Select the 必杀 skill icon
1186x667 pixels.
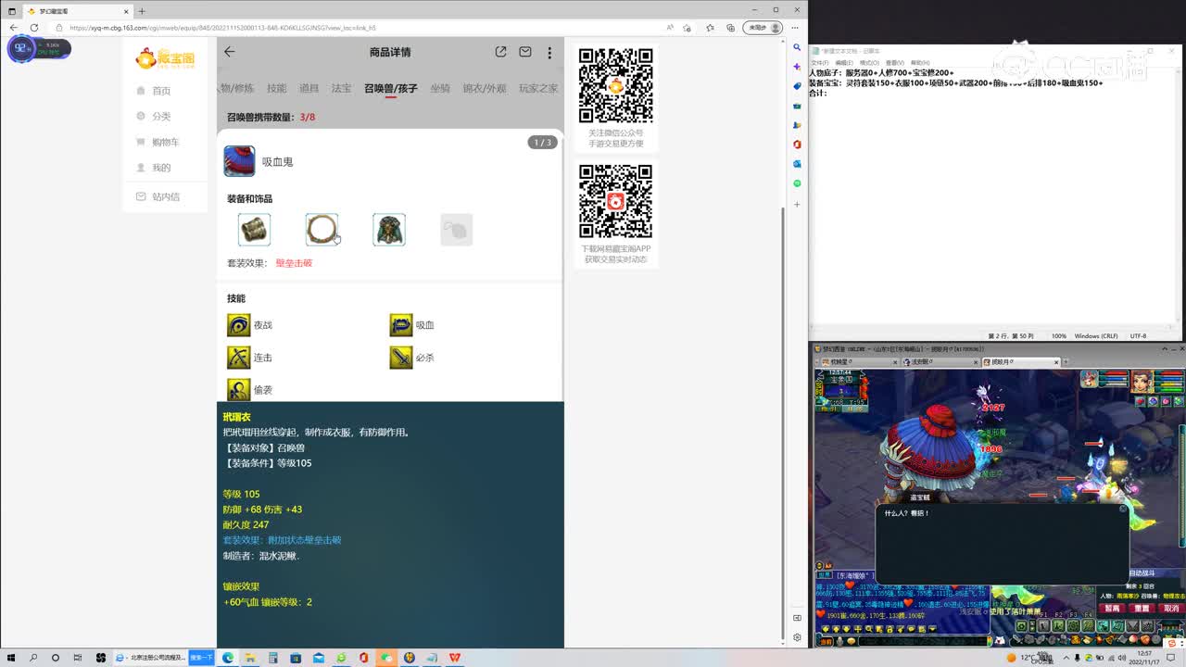click(x=401, y=357)
